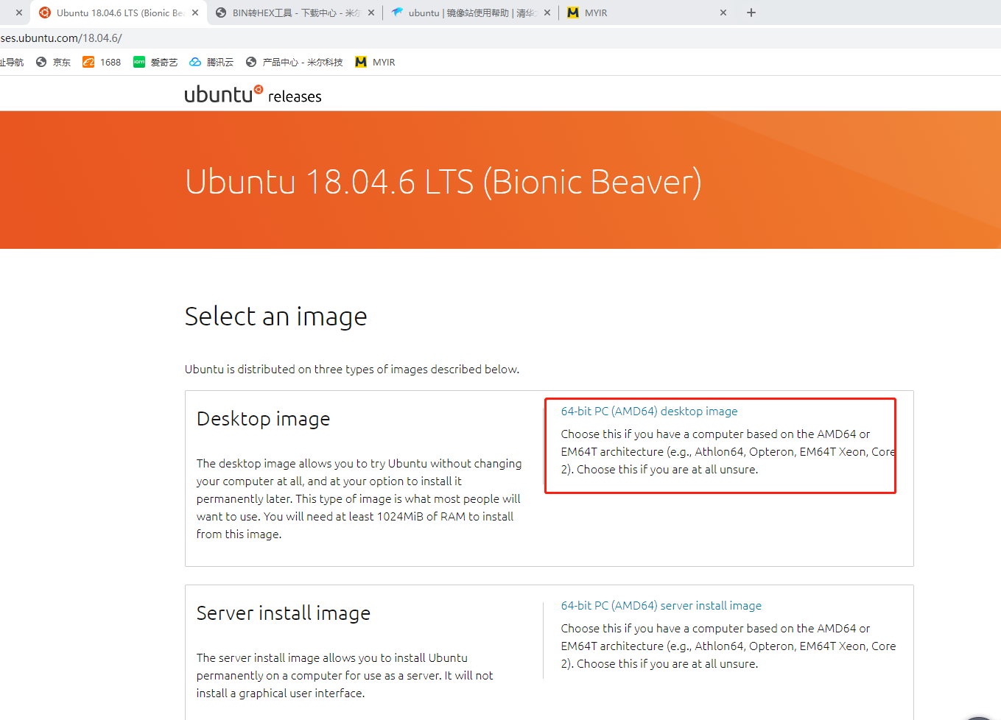Click the Ubuntu circle-of-friends logo mark

point(259,89)
